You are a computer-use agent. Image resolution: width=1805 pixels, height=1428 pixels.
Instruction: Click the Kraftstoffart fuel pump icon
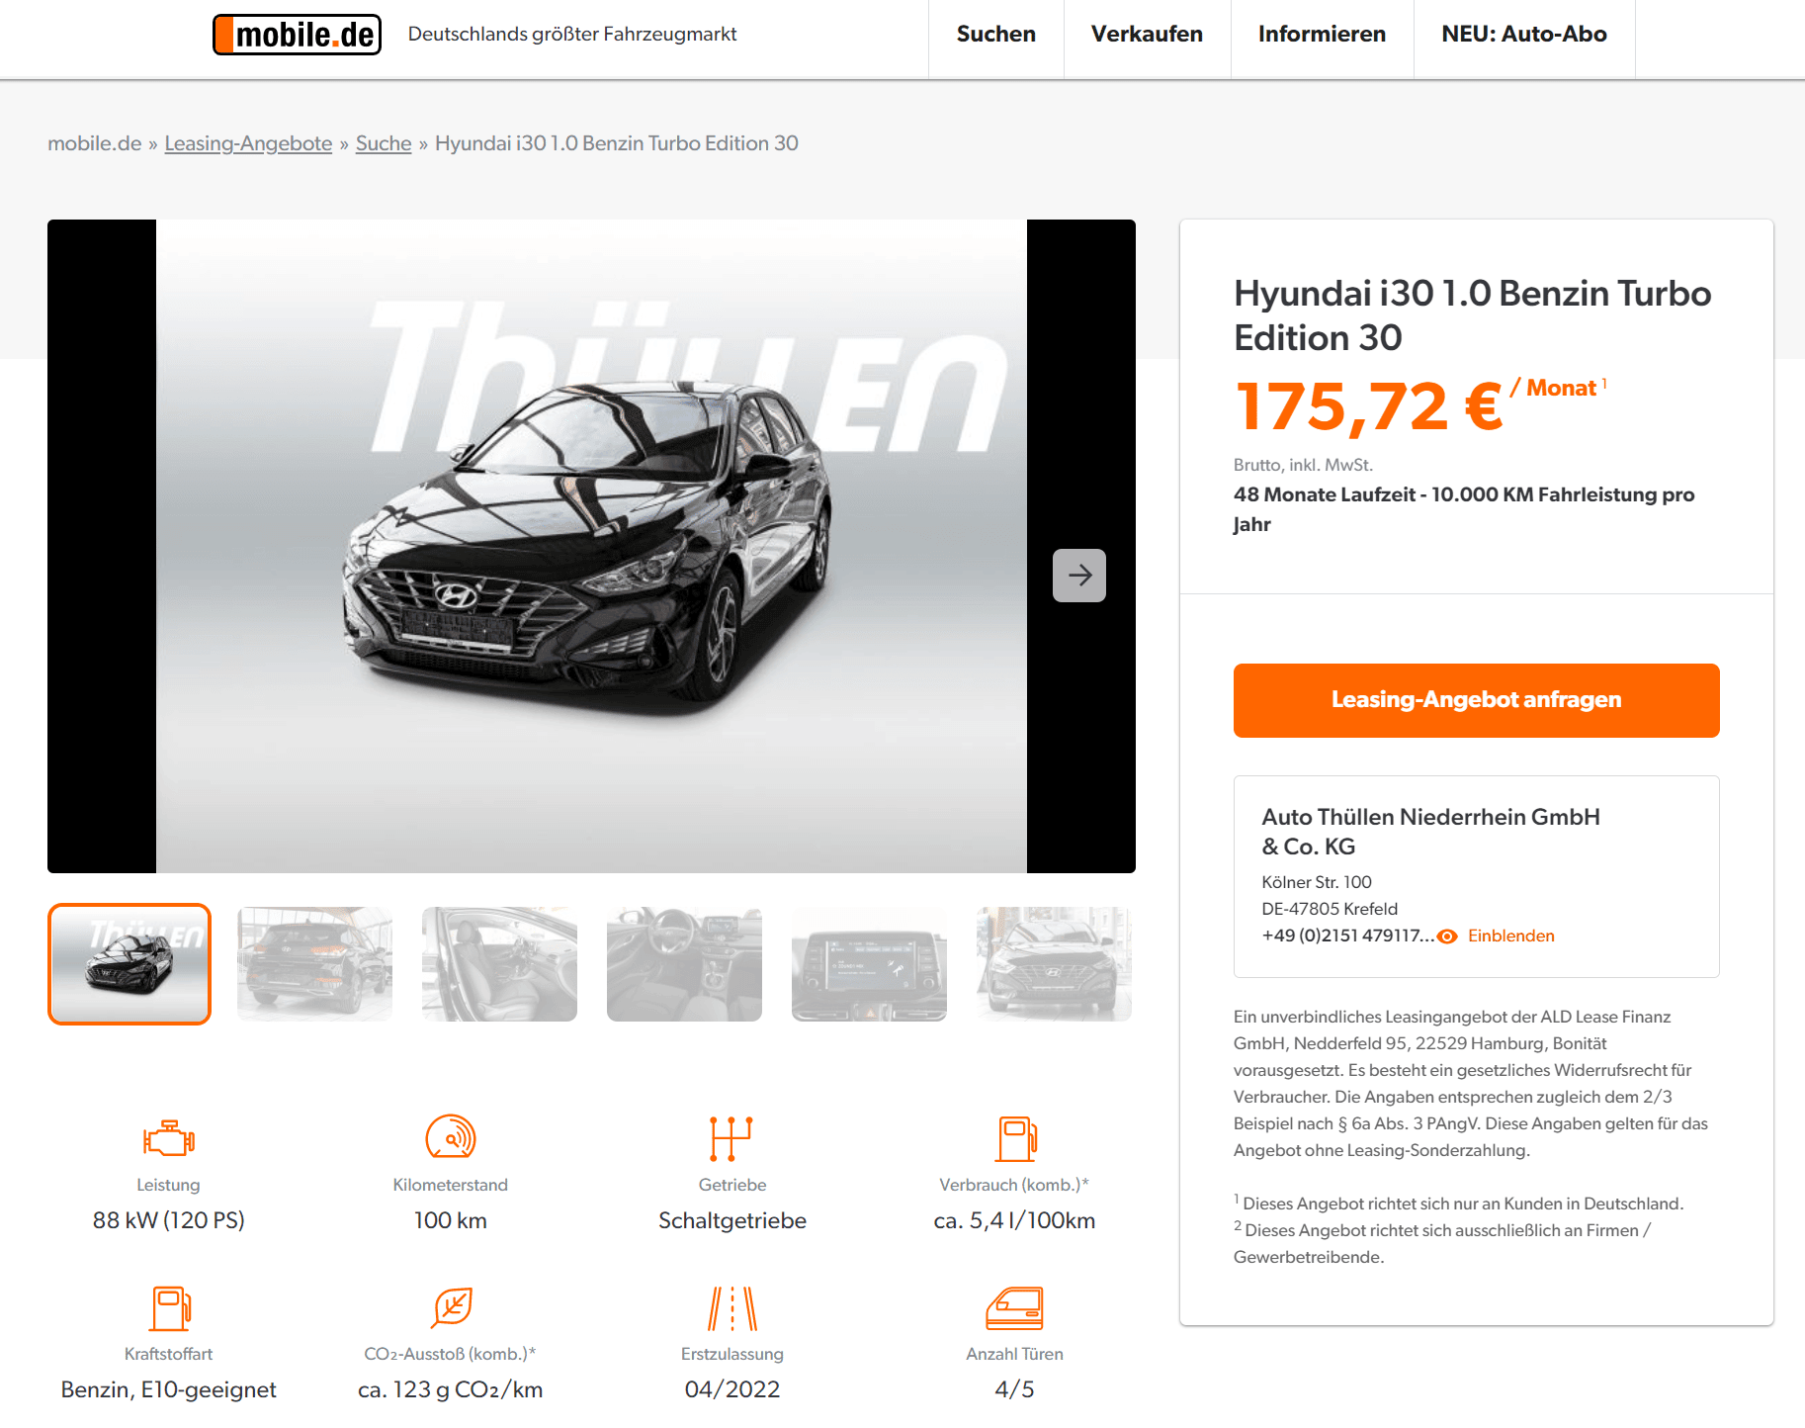[x=169, y=1308]
